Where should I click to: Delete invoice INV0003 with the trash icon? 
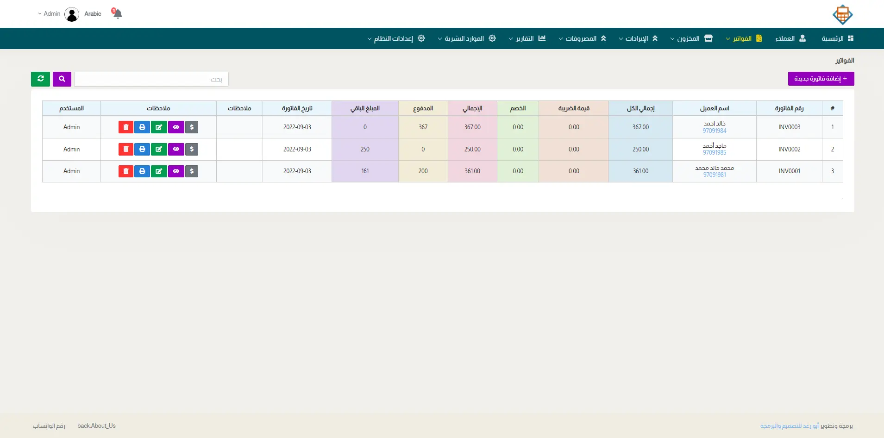pos(125,127)
